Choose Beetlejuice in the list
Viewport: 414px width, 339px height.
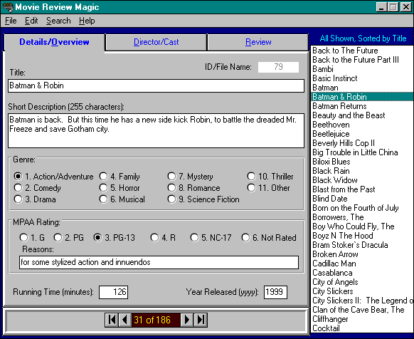(362, 134)
